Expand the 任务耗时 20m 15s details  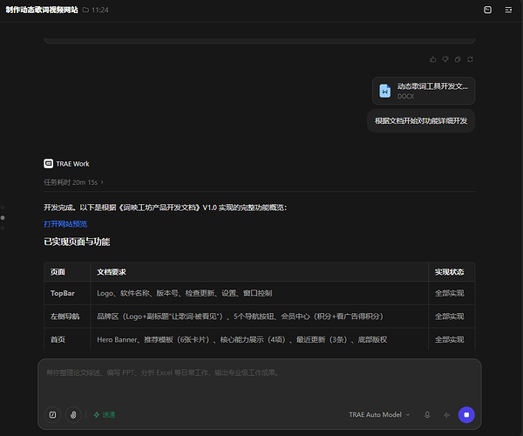73,182
